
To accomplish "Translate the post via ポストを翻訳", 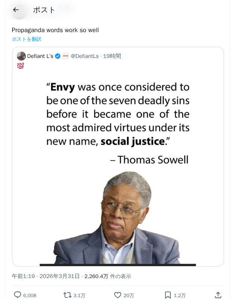I will click(26, 39).
